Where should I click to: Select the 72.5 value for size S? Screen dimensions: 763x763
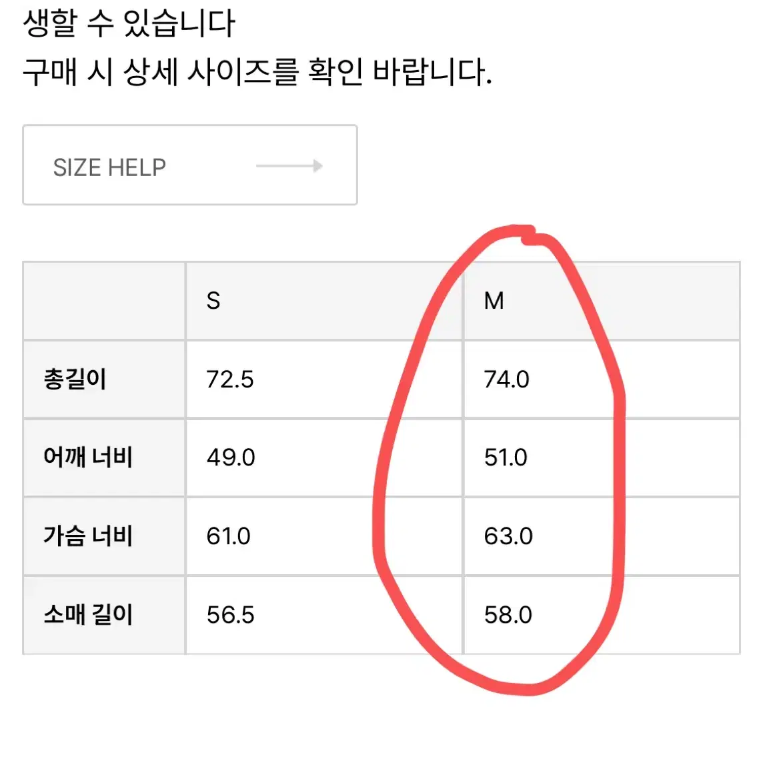(324, 379)
